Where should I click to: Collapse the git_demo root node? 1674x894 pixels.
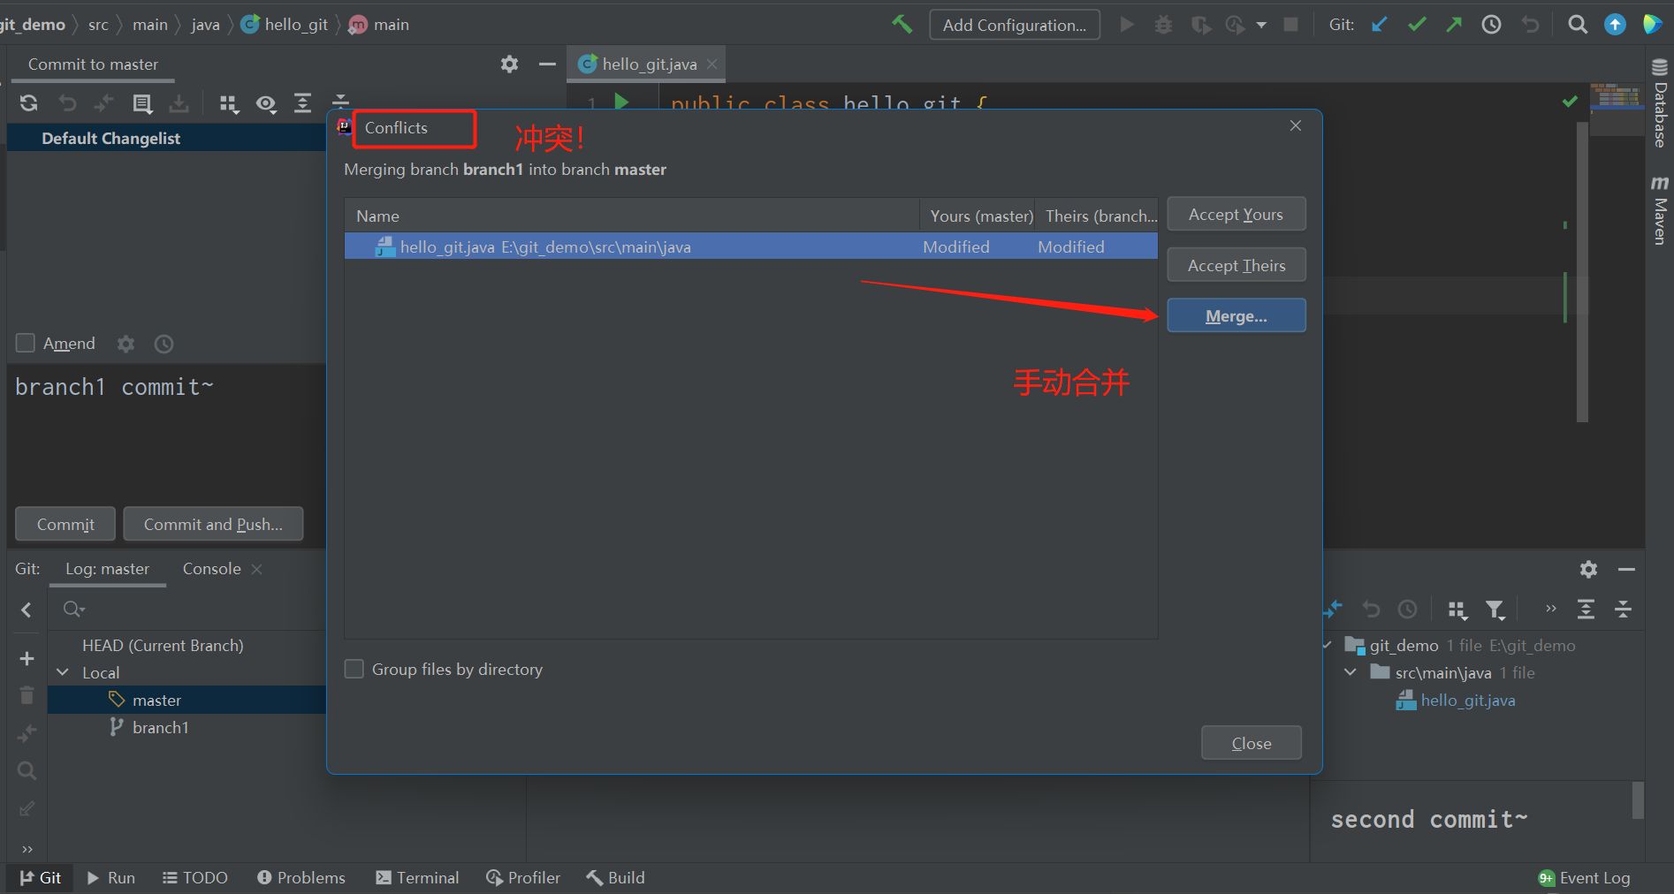[x=1327, y=645]
